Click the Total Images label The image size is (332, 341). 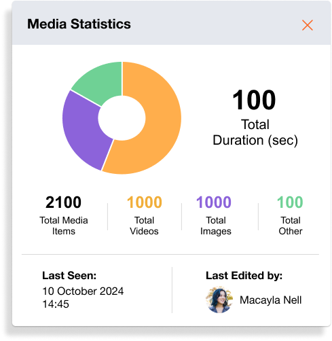(216, 226)
